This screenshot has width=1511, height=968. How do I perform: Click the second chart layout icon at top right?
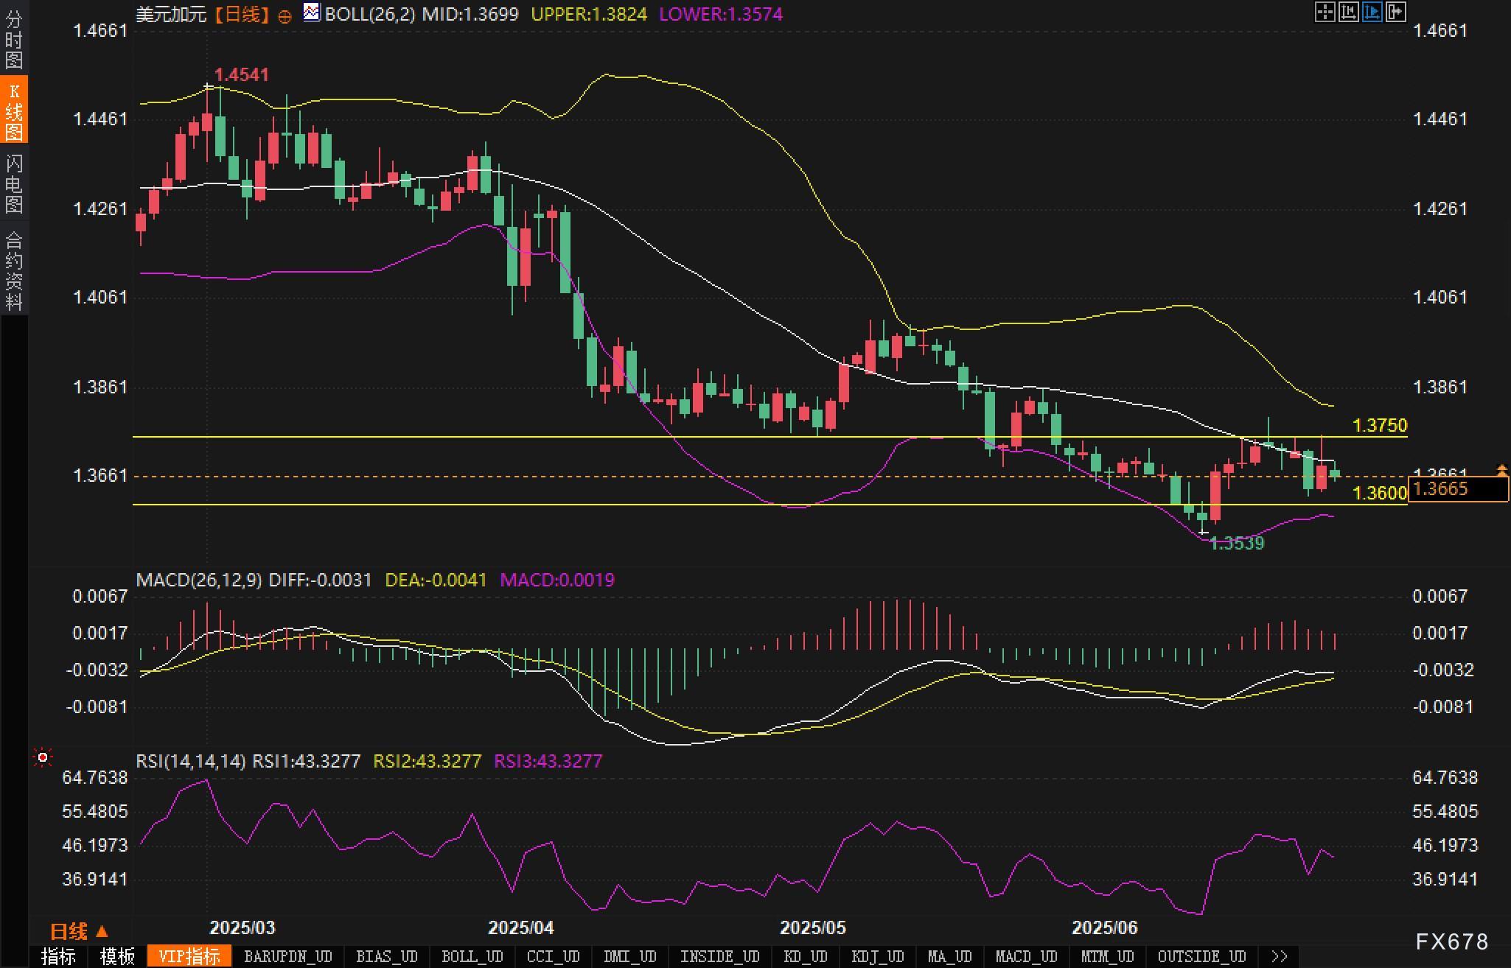[x=1348, y=12]
